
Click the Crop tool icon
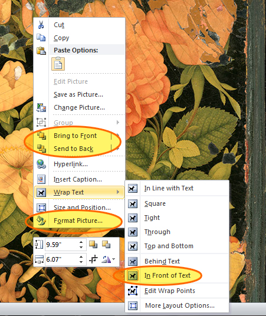[93, 259]
